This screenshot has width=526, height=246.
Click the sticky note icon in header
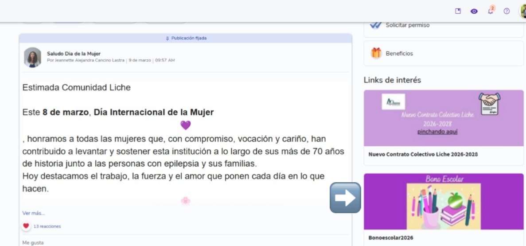point(458,12)
